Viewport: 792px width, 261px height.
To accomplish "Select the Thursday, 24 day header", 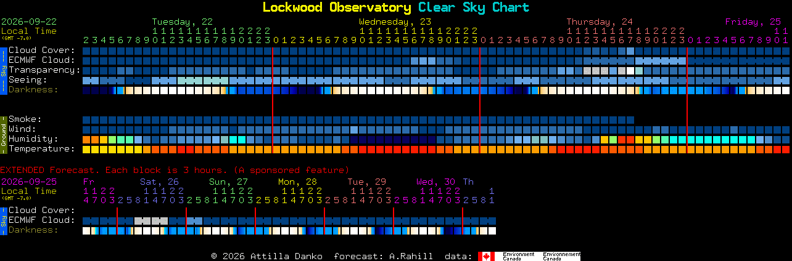I will (600, 22).
